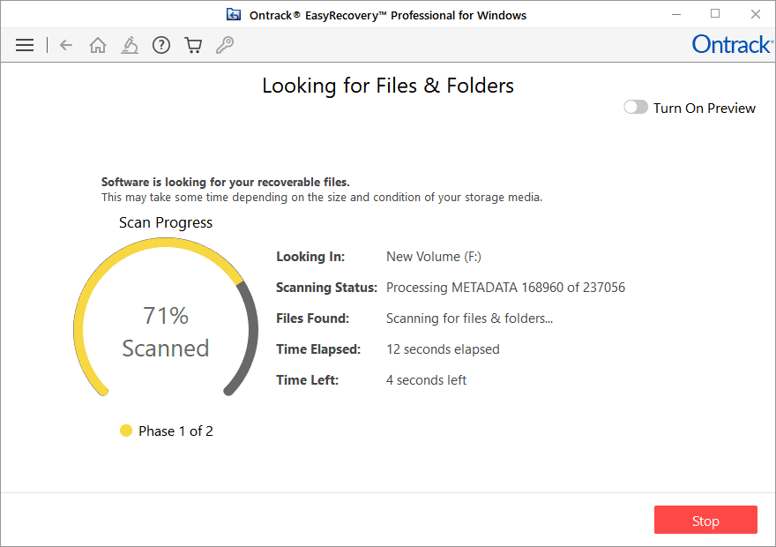This screenshot has width=776, height=547.
Task: Return to the Home screen icon
Action: (x=98, y=45)
